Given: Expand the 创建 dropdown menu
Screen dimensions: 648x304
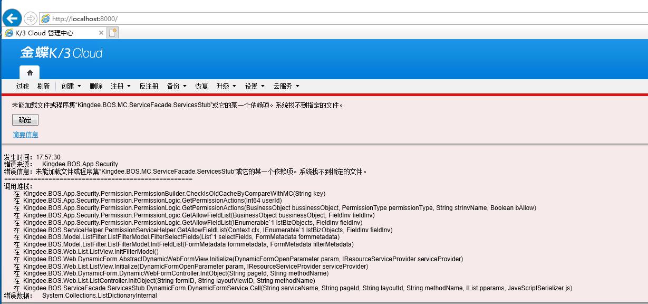Looking at the screenshot, I should [71, 86].
